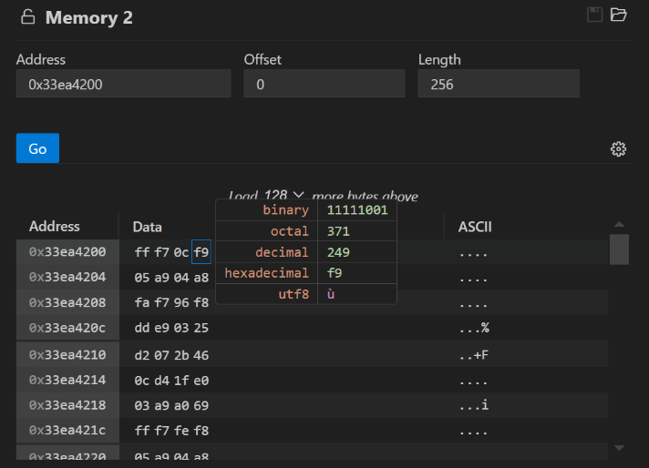Screen dimensions: 649x468
Task: Click the ASCII column header
Action: click(x=474, y=227)
